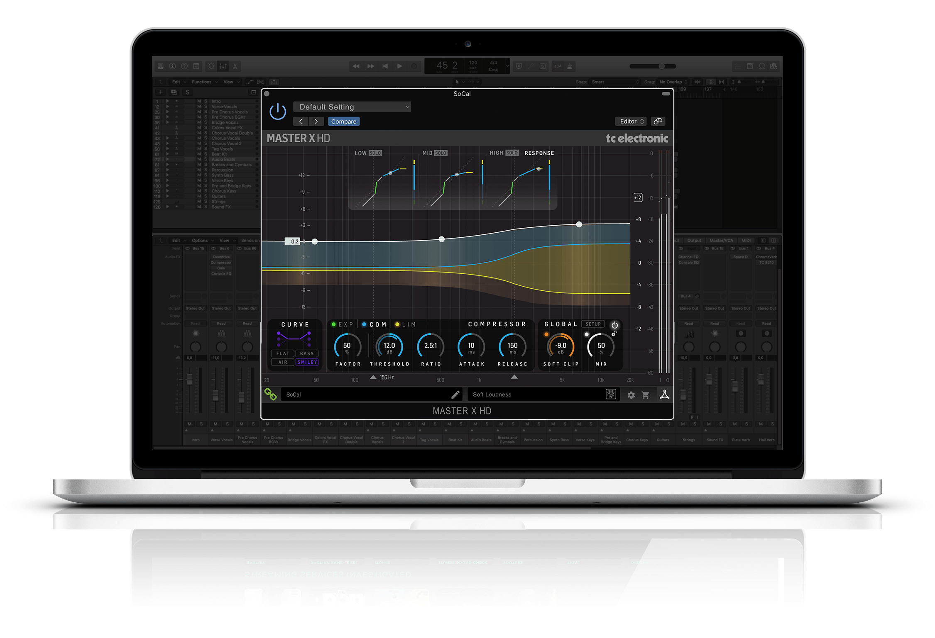This screenshot has width=935, height=638.
Task: Click Rewind in Logic transport
Action: point(356,66)
